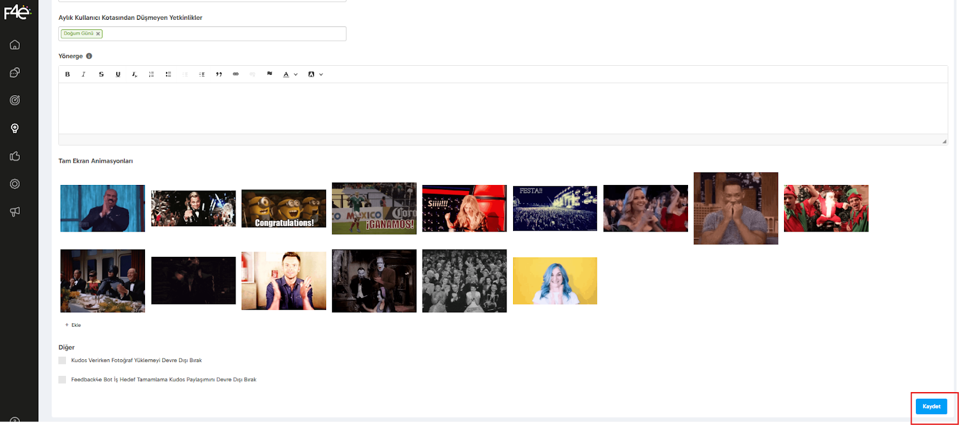Insert a blockquote with the quote icon
Viewport: 959px width, 425px height.
tap(219, 74)
